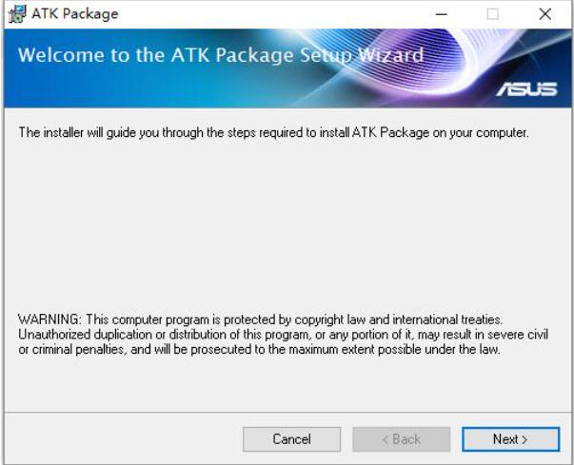Click the empty gray area between the paragraphs
This screenshot has width=574, height=465.
(x=286, y=228)
